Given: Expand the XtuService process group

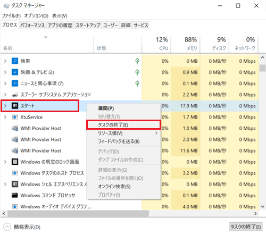Looking at the screenshot, I should (x=5, y=117).
